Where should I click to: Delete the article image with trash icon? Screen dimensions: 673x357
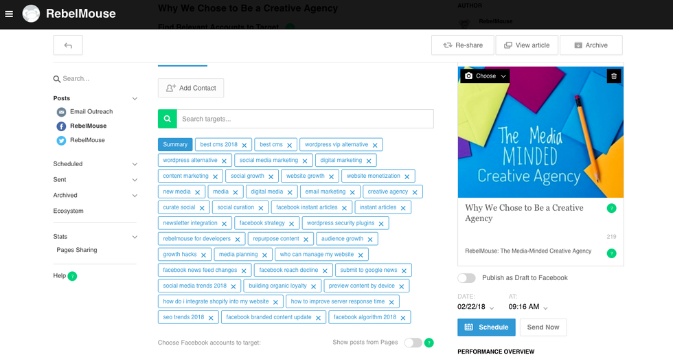[613, 76]
